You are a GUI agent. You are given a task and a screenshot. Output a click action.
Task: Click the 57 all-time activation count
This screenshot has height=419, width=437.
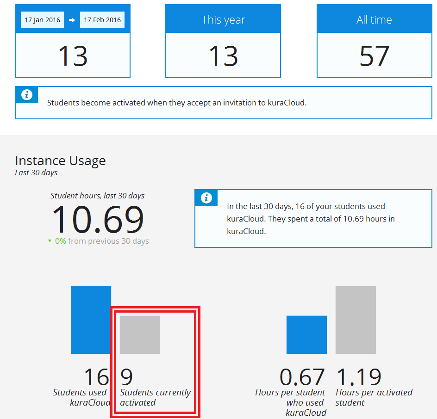click(374, 56)
